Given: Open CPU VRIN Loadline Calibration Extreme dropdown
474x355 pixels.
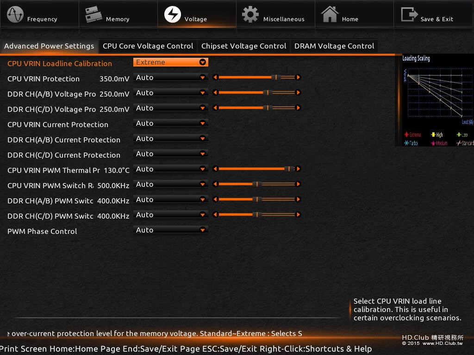Looking at the screenshot, I should tap(170, 62).
